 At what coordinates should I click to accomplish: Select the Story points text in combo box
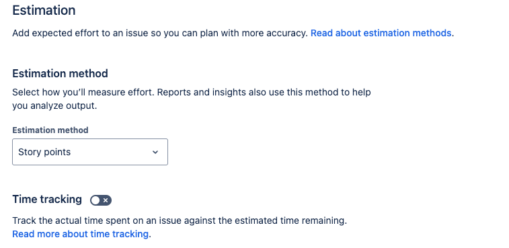tap(44, 152)
